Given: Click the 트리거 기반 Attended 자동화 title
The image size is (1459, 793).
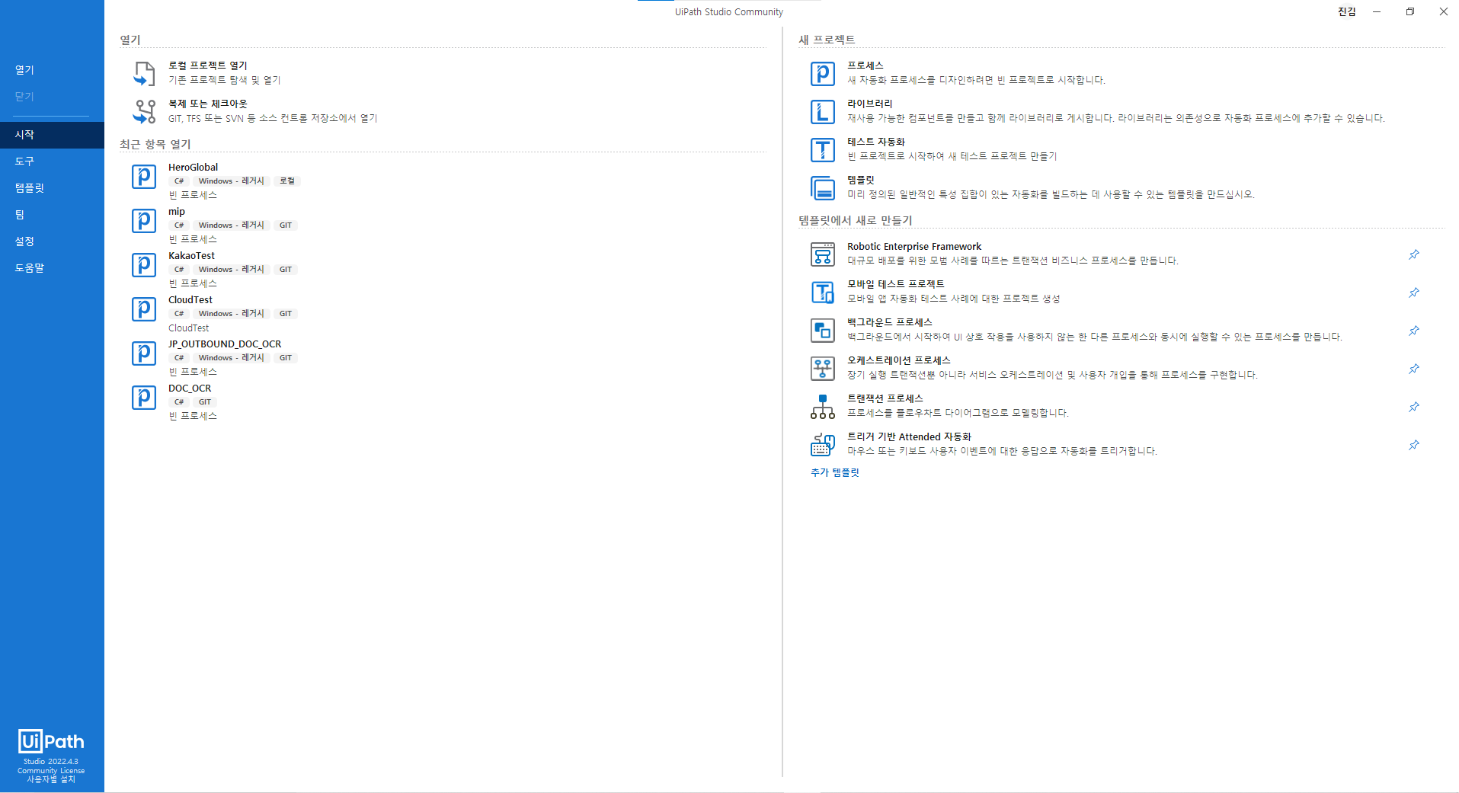Looking at the screenshot, I should pos(910,437).
